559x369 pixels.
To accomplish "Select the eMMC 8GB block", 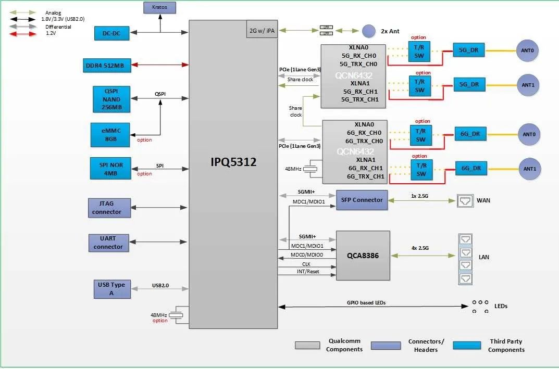I will [x=110, y=135].
